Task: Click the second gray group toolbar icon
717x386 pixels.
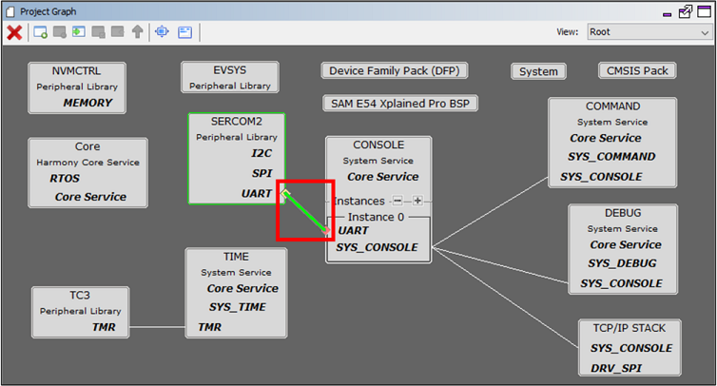Action: [98, 32]
